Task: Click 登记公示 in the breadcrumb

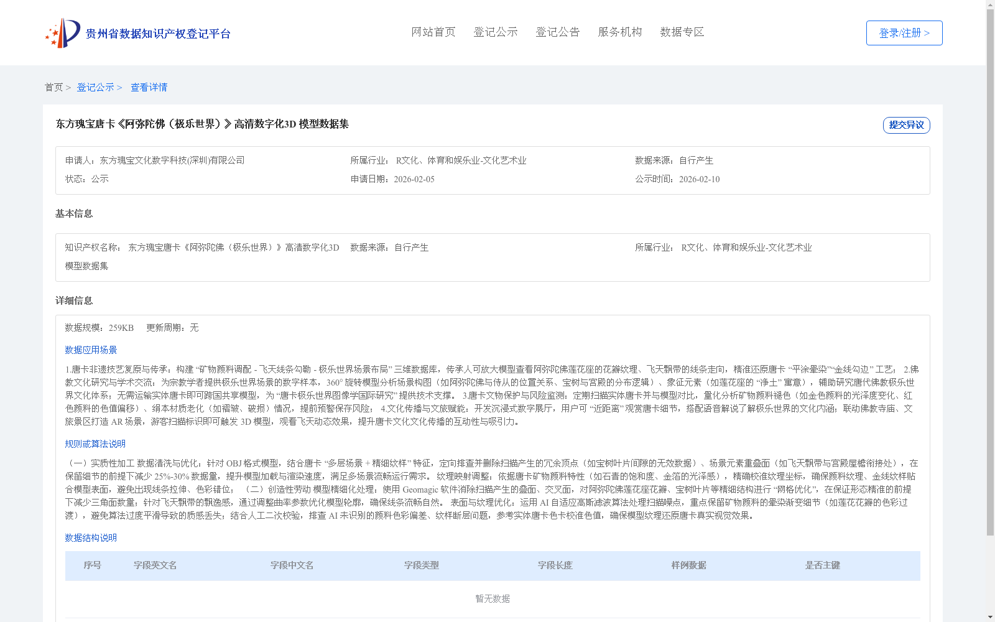Action: point(96,87)
